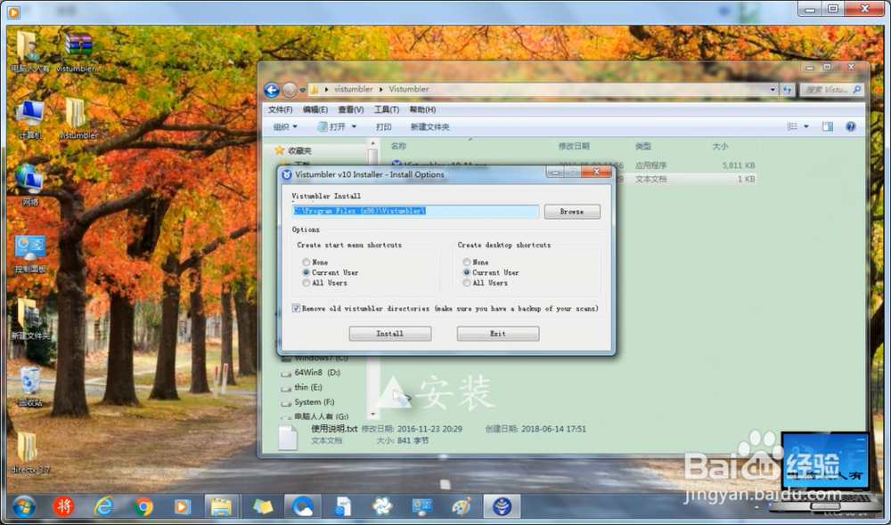Click the navigation pane scroll down arrow
This screenshot has width=891, height=525.
coord(372,415)
